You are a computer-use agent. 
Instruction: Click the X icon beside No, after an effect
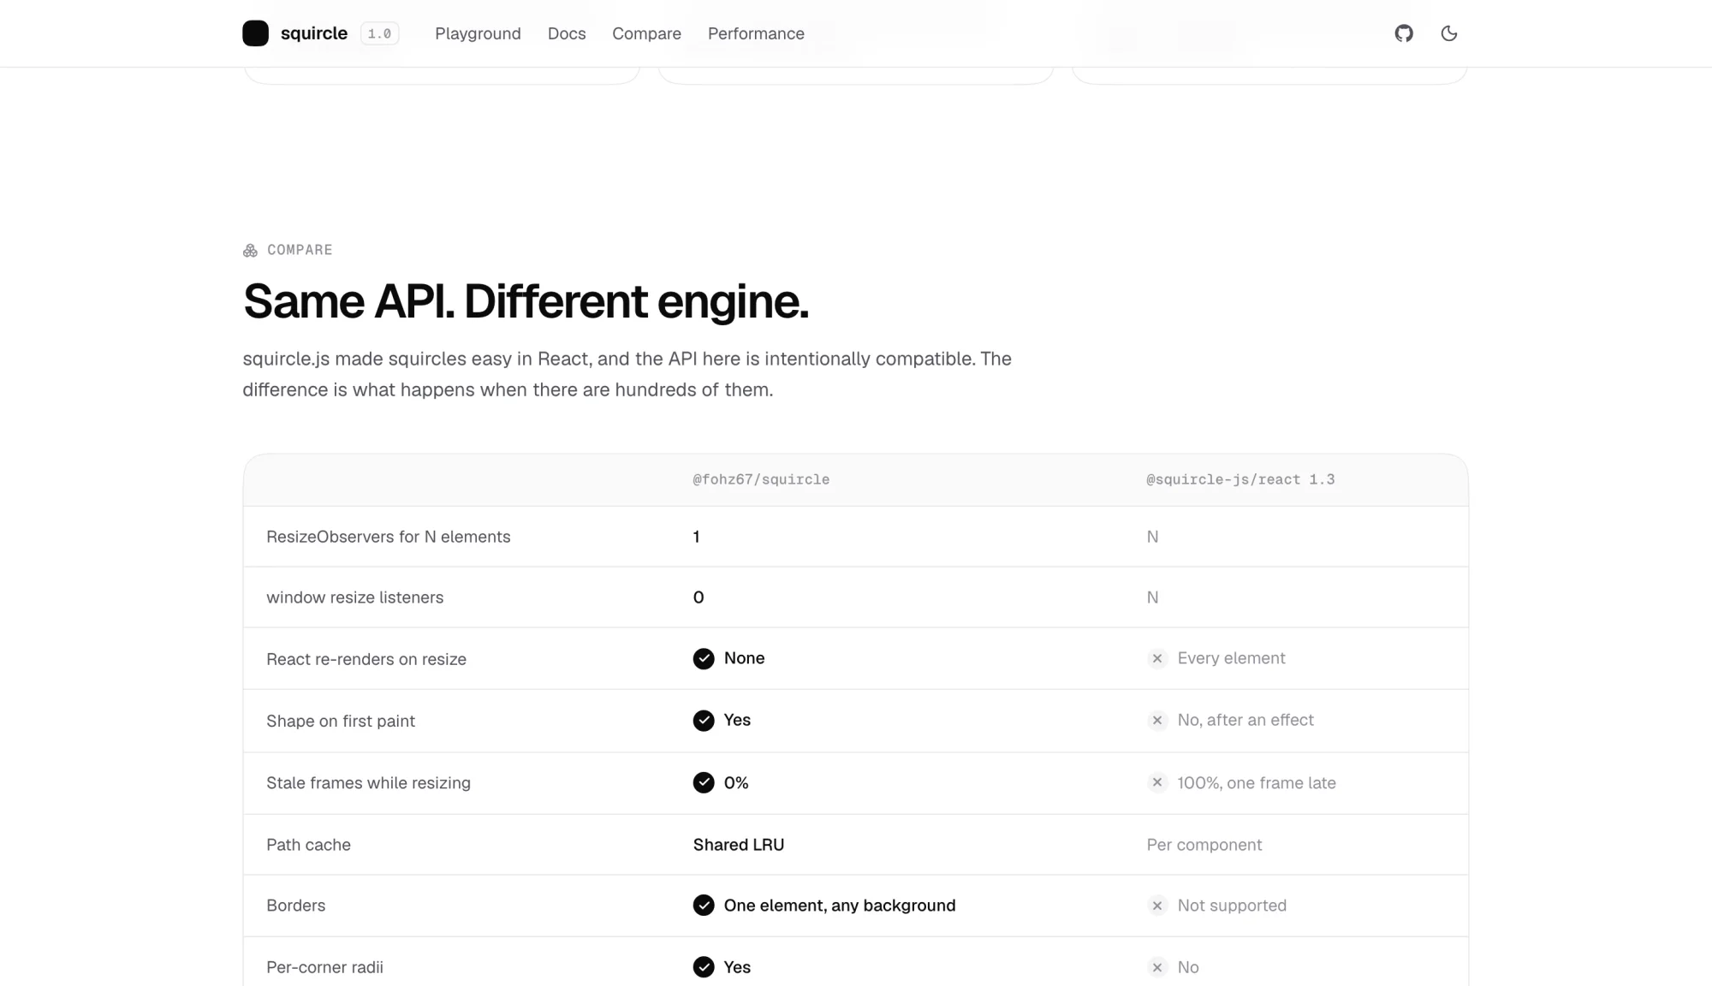(x=1157, y=721)
